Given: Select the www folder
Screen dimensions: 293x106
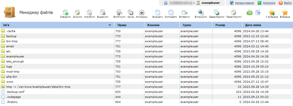Looking at the screenshot, I should coord(10,82).
